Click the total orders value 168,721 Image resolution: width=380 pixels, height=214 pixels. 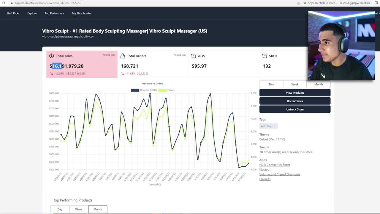(129, 66)
